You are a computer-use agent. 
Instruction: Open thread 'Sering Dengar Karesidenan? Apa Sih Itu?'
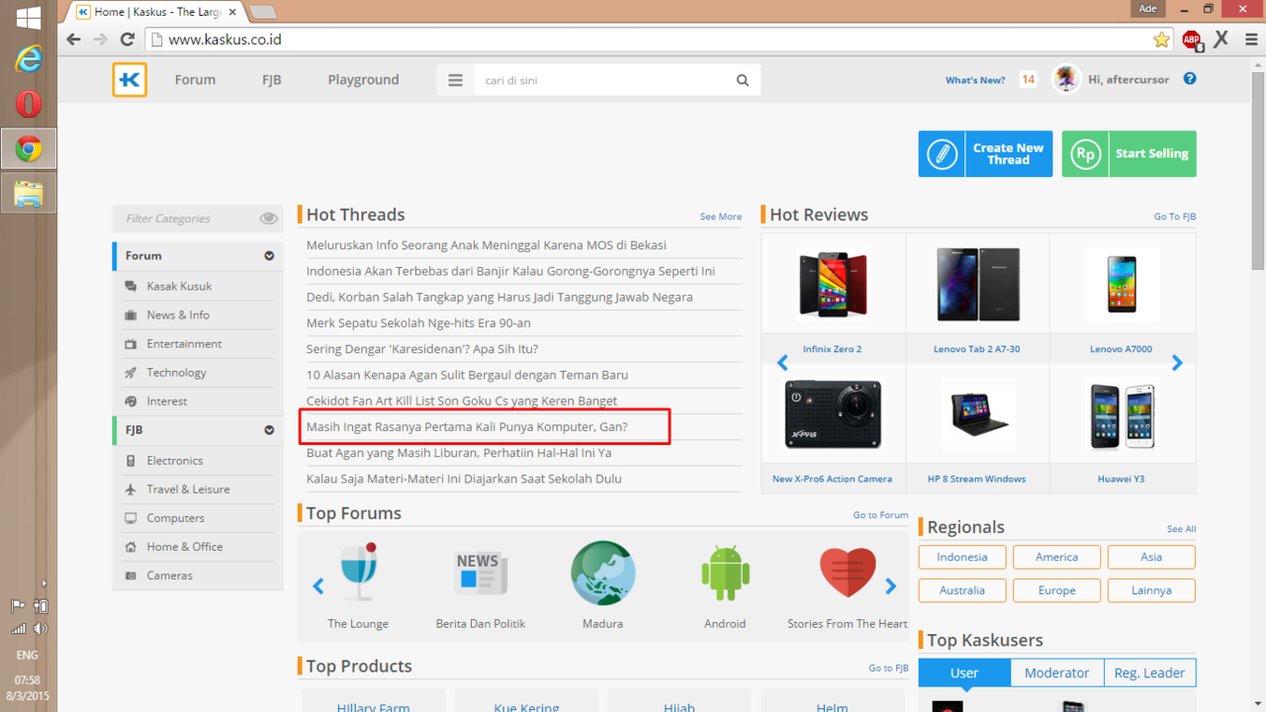pos(422,349)
